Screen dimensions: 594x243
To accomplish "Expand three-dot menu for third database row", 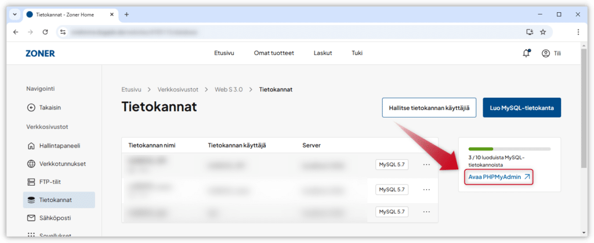I will click(x=427, y=211).
